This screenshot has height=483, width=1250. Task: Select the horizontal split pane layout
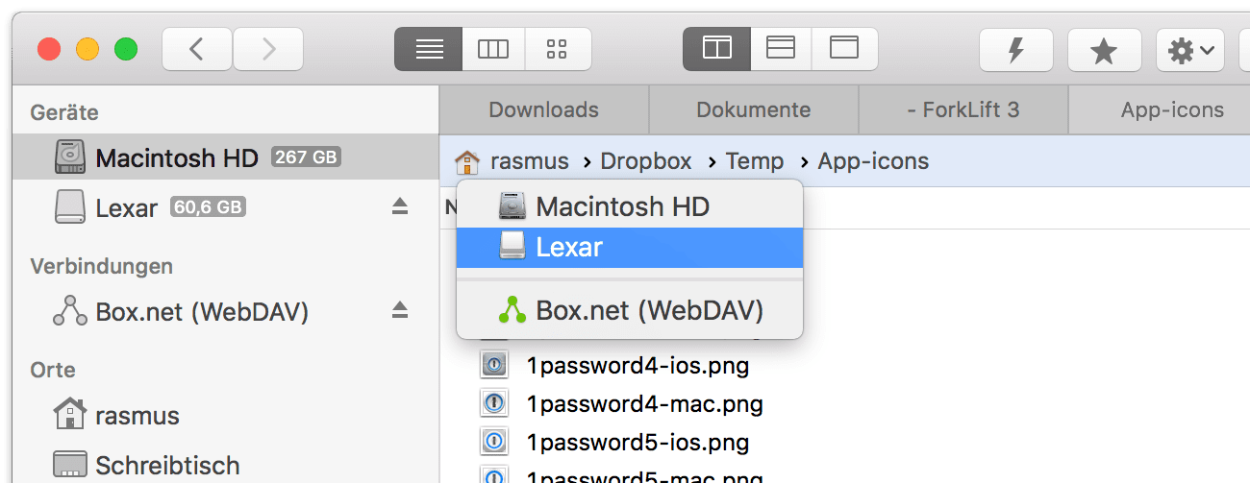[781, 49]
